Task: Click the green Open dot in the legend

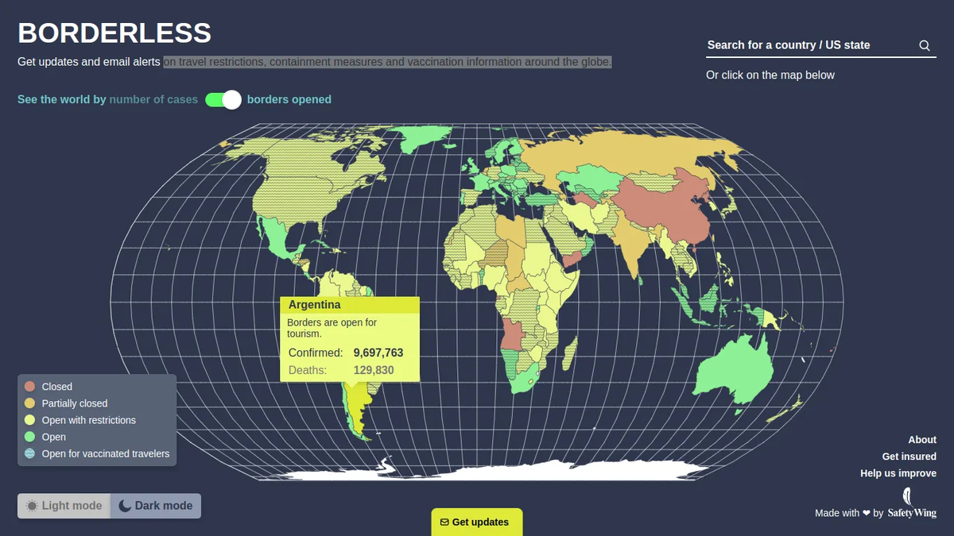Action: pos(31,437)
